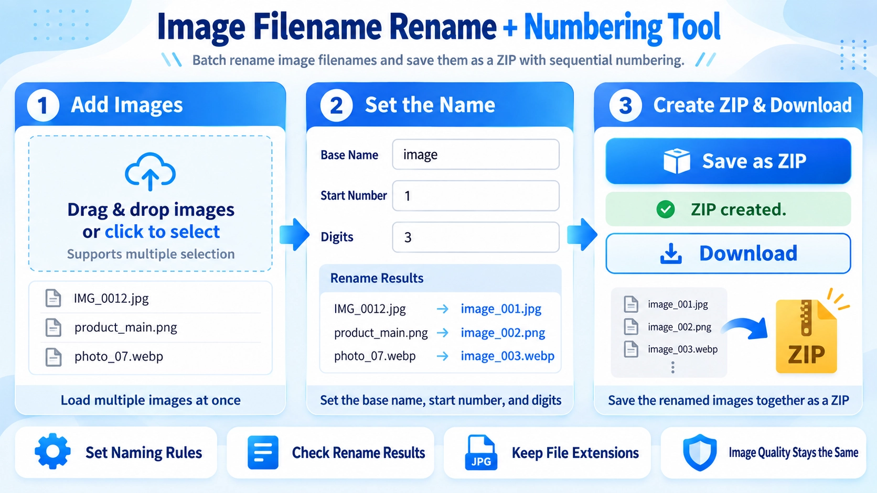
Task: Click the JPG file icon
Action: coord(480,452)
